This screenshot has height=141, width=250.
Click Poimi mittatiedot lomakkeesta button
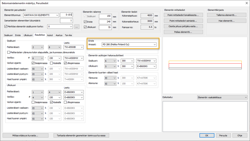click(x=183, y=15)
